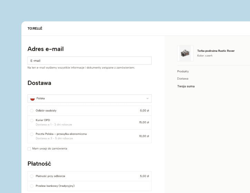Screen dimensions: 250x193
Task: Enable Mam uwagi do zamówienia checkbox
Action: (x=29, y=149)
